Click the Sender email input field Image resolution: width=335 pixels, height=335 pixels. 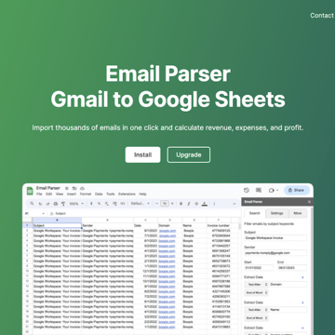(x=275, y=253)
